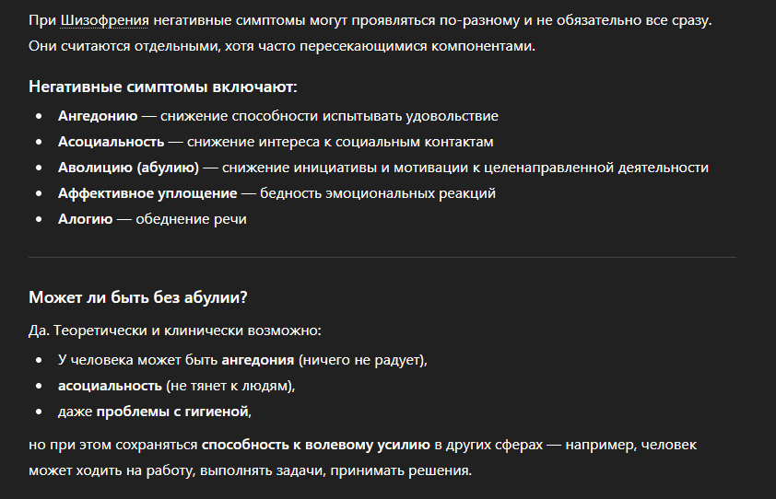Click the bold term Асоциальность in first list
This screenshot has height=499, width=776.
pos(111,142)
